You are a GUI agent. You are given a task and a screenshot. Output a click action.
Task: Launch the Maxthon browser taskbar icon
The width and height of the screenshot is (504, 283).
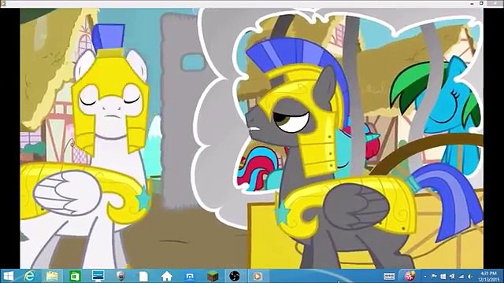point(190,276)
